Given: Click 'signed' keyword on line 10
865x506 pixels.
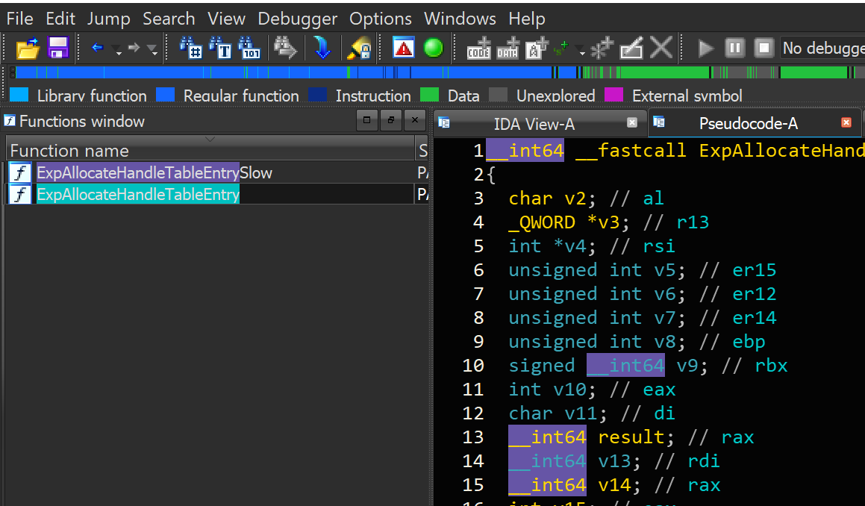Looking at the screenshot, I should (x=541, y=366).
